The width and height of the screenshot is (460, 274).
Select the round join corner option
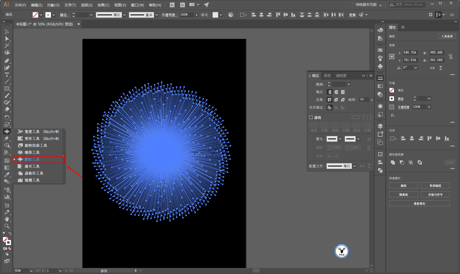pyautogui.click(x=336, y=100)
